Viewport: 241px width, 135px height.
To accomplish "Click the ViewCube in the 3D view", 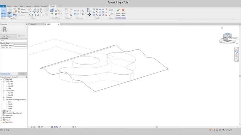I will point(227,37).
